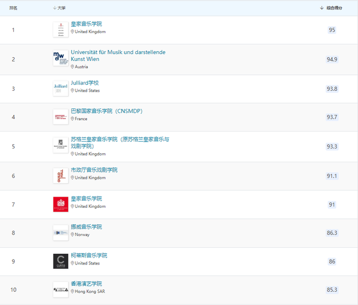Click rank number 10
Screen dimensions: 358x305
tap(13, 290)
